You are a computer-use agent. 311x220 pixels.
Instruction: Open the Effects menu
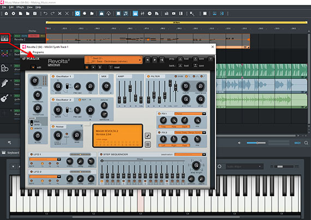click(20, 7)
